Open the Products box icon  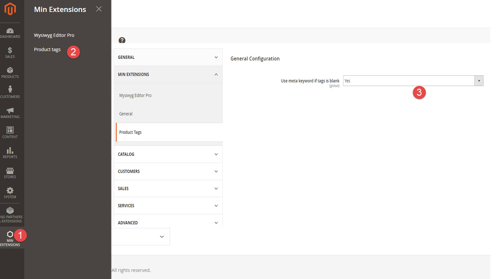pyautogui.click(x=10, y=70)
